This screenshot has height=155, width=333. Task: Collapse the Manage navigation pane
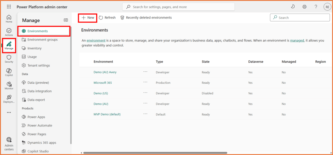[x=66, y=20]
